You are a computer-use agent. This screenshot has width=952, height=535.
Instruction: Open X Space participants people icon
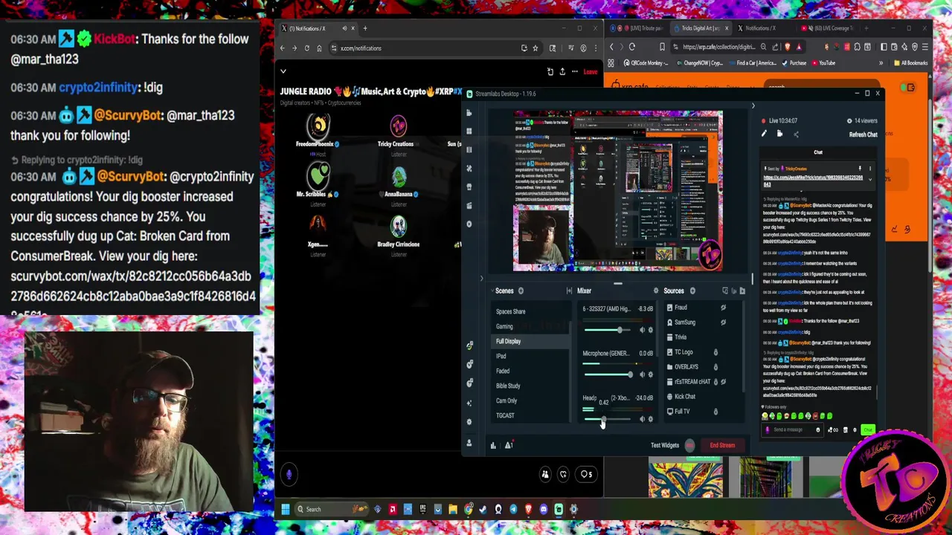[x=545, y=474]
